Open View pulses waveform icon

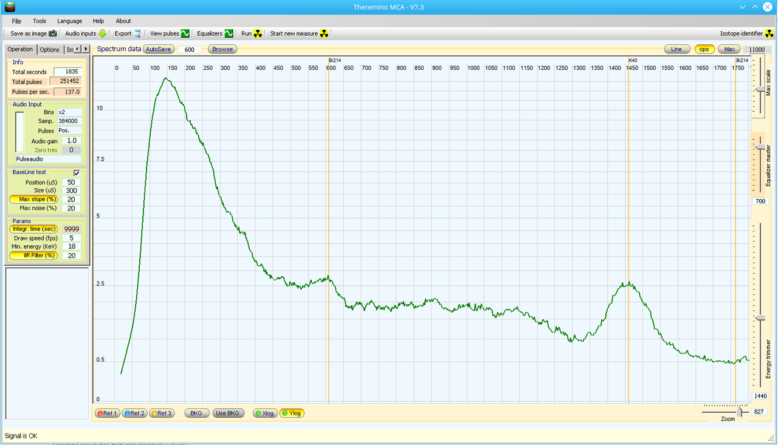(x=185, y=33)
